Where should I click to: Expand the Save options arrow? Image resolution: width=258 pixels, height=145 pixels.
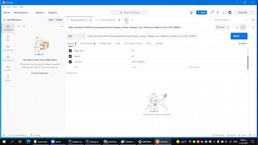tap(228, 27)
